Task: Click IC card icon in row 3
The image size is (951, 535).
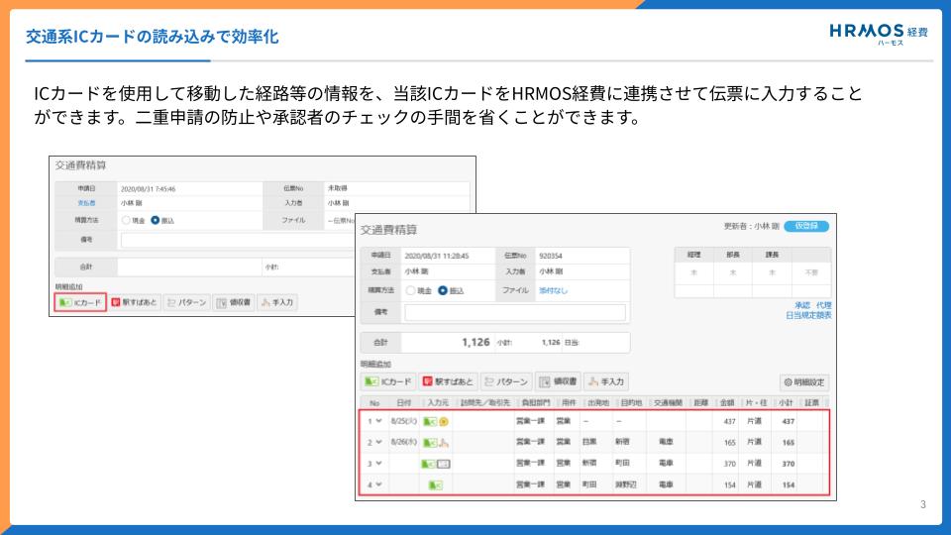Action: click(428, 464)
